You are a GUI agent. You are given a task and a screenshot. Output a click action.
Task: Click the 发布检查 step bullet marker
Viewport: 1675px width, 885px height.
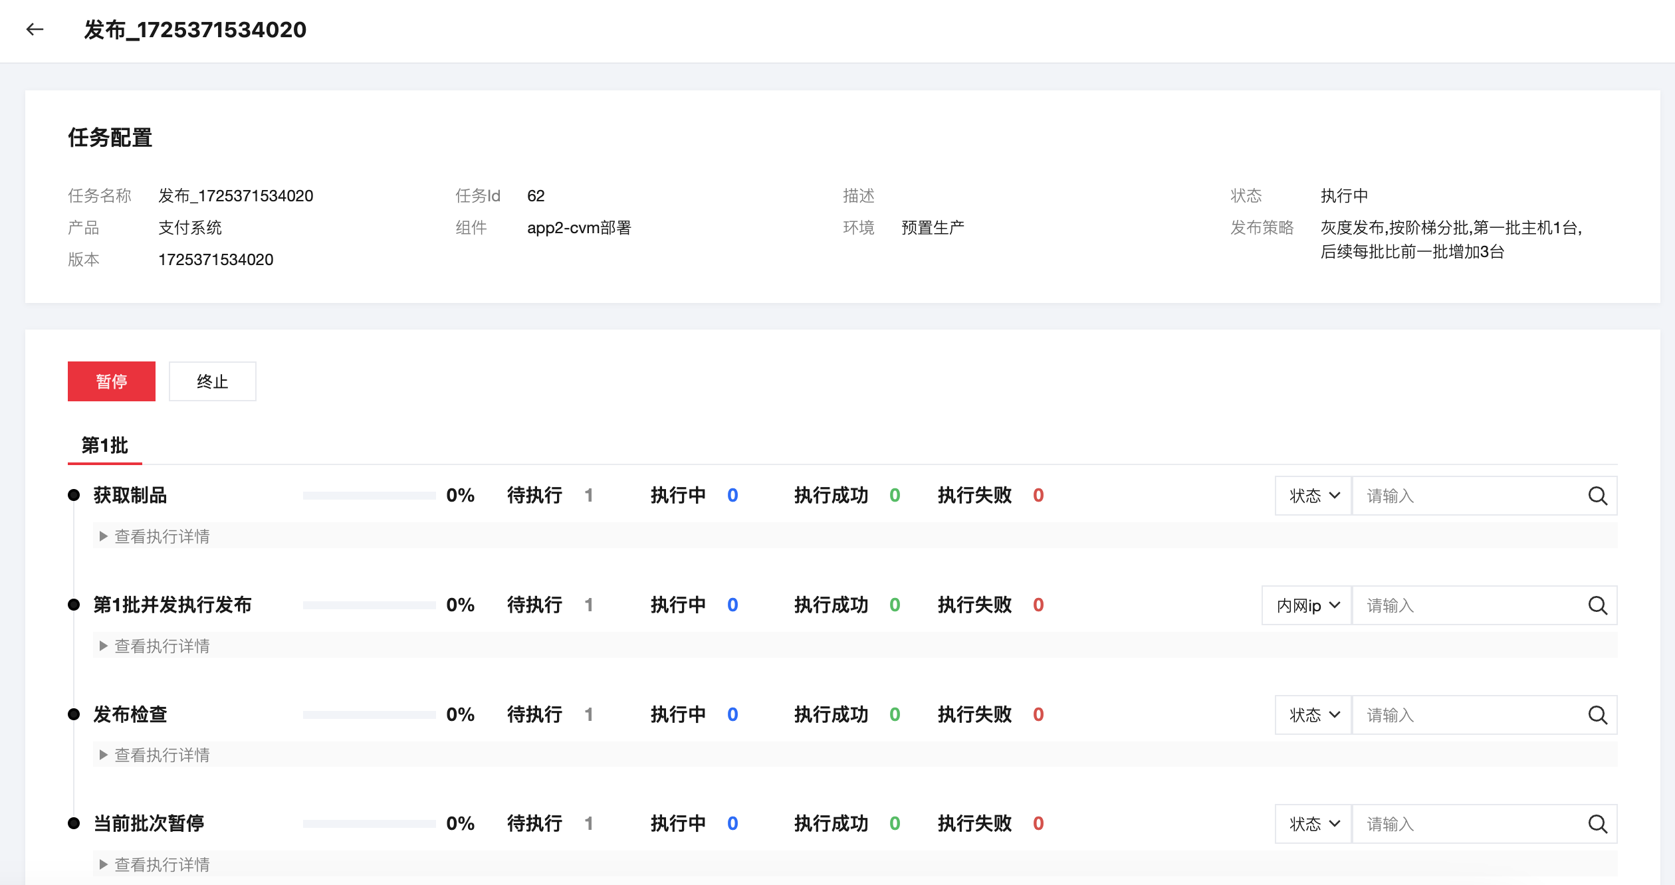[x=74, y=714]
